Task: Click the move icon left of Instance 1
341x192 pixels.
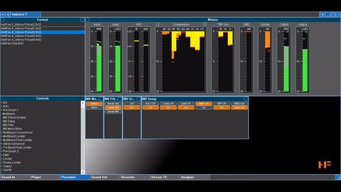Action: (8, 14)
